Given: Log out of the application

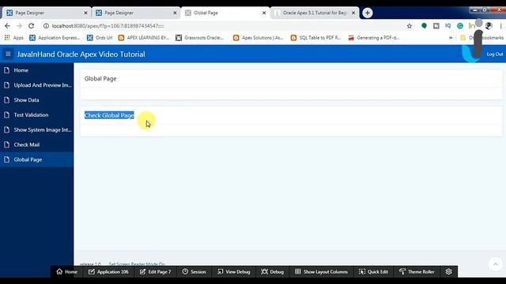Looking at the screenshot, I should click(x=495, y=54).
